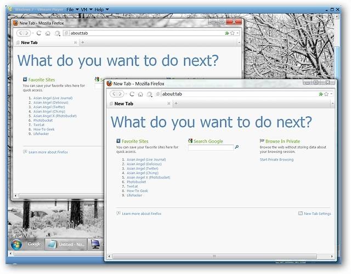Image resolution: width=351 pixels, height=274 pixels.
Task: Click the Google taskbar toolbar label
Action: [34, 244]
